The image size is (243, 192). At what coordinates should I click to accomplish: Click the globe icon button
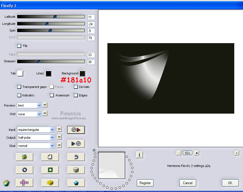(25, 157)
